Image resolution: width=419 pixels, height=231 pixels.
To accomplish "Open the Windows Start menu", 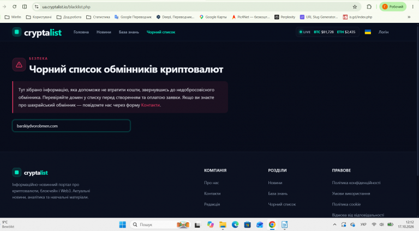I will 122,224.
